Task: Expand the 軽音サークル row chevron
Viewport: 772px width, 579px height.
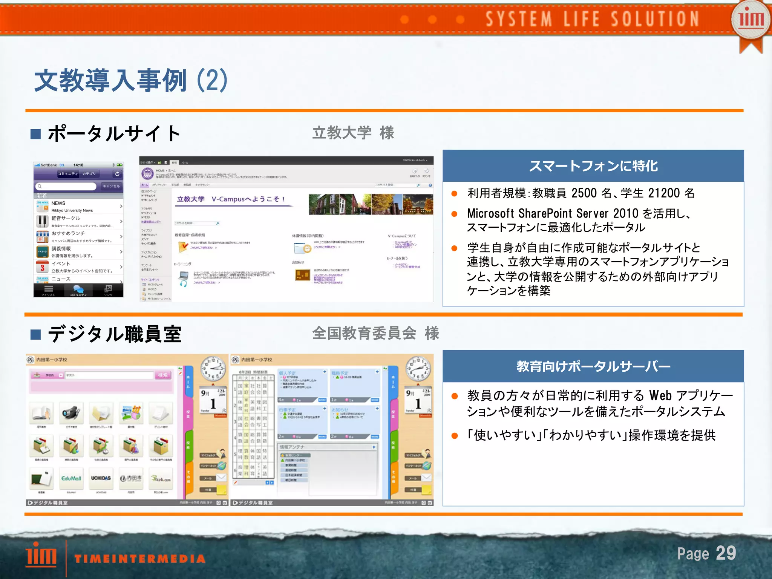Action: coord(121,221)
